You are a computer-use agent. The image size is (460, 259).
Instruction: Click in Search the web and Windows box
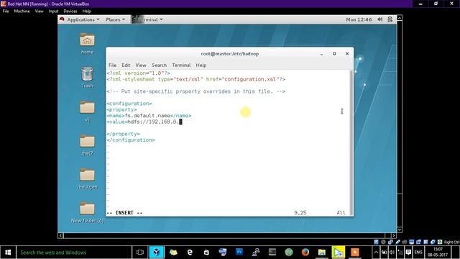point(74,253)
